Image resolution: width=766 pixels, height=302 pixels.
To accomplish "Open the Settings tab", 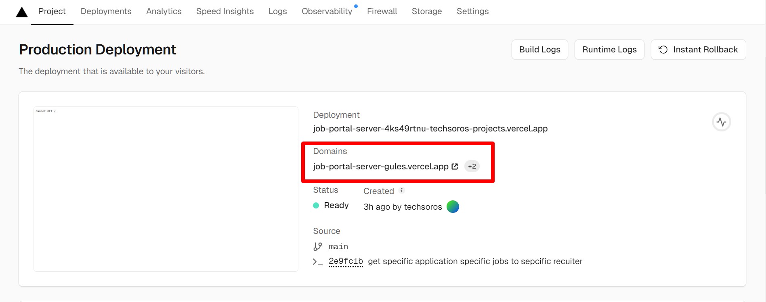I will 472,11.
